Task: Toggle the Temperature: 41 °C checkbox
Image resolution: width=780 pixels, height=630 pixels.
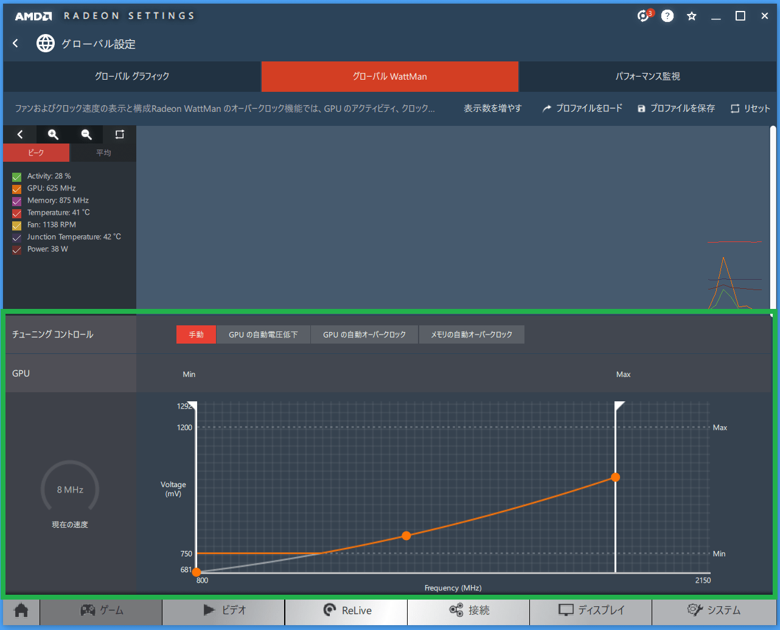Action: click(16, 213)
